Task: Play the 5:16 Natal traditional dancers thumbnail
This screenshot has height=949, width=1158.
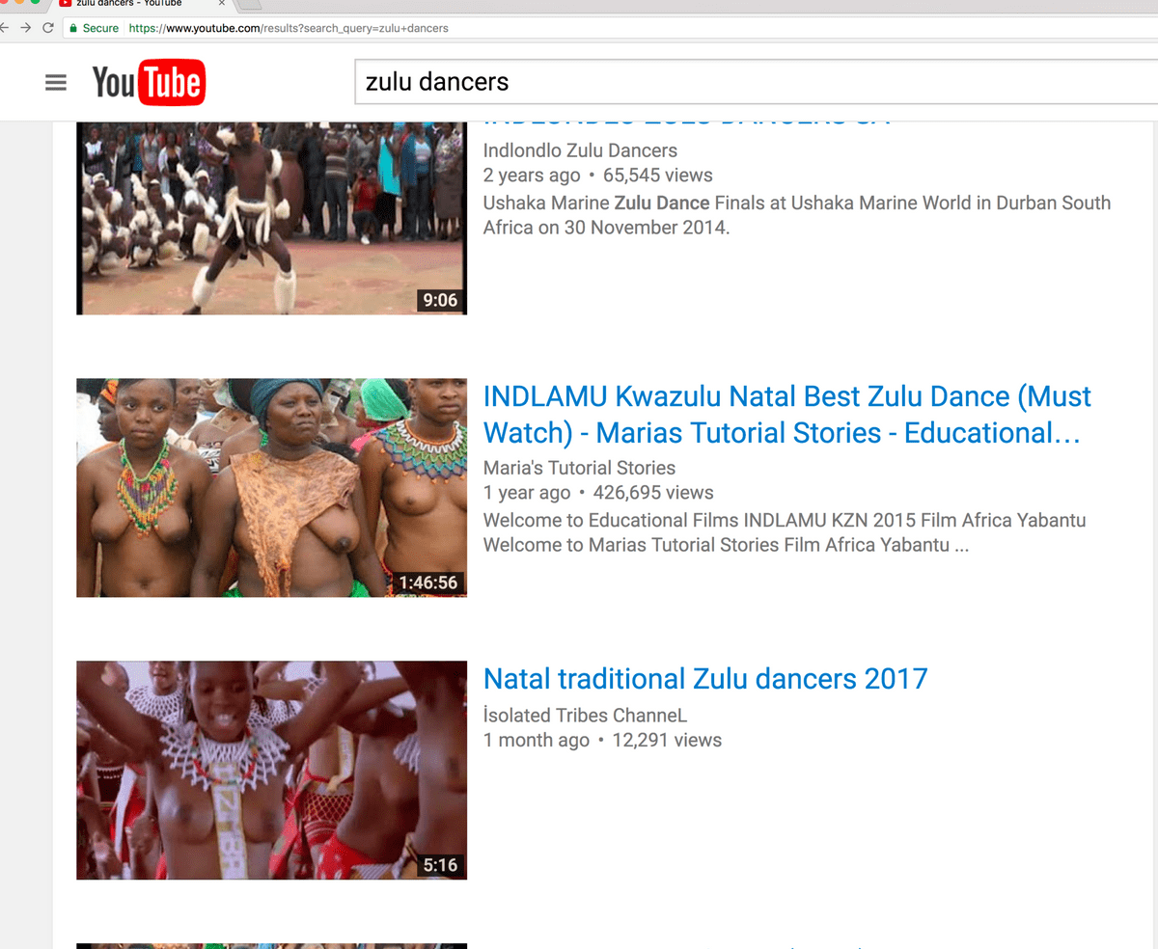Action: point(271,770)
